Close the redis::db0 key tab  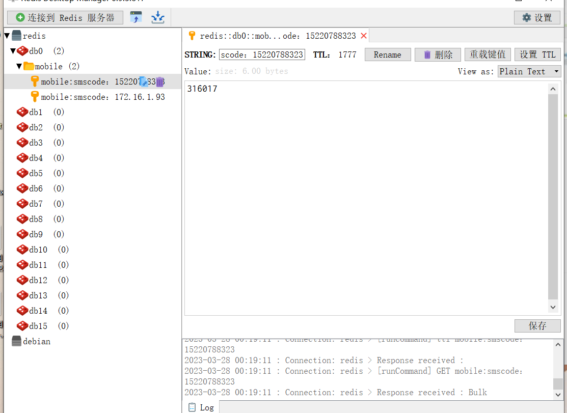tap(364, 36)
